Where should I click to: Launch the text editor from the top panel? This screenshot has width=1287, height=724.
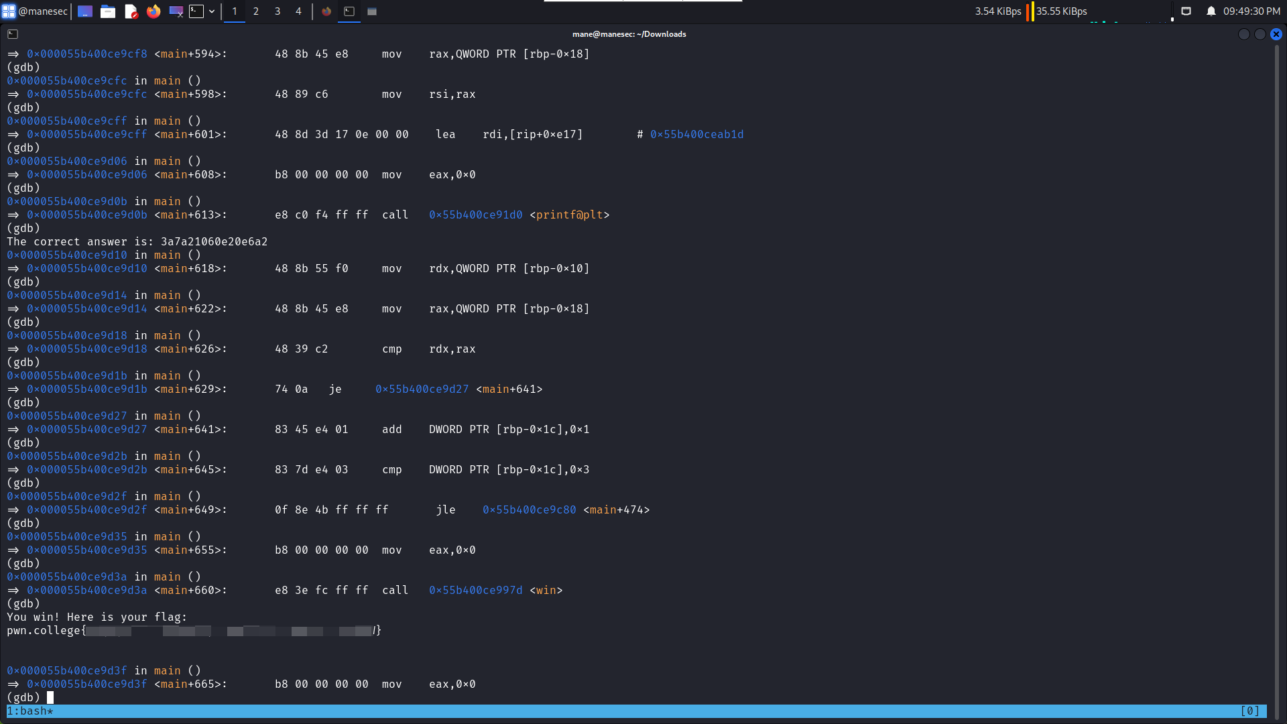click(x=131, y=11)
